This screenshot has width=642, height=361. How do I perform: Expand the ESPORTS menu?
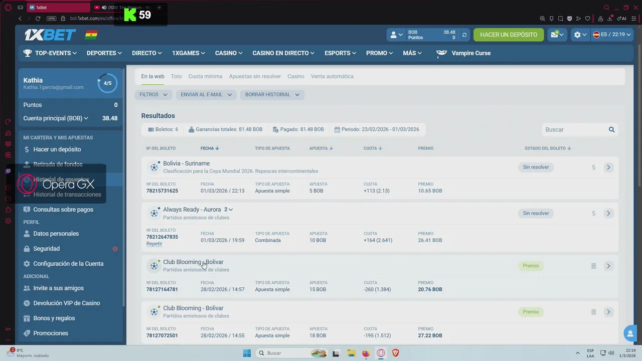click(341, 53)
